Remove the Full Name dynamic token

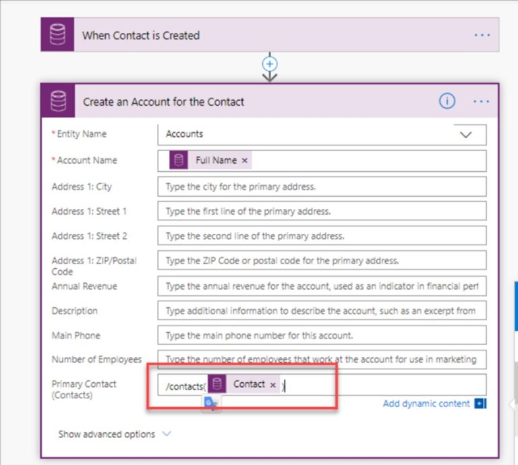pos(244,160)
